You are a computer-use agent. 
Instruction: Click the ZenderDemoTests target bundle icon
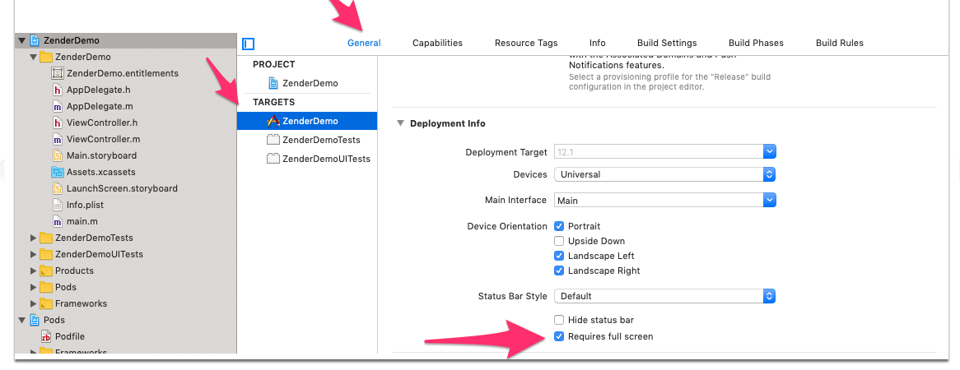(273, 140)
